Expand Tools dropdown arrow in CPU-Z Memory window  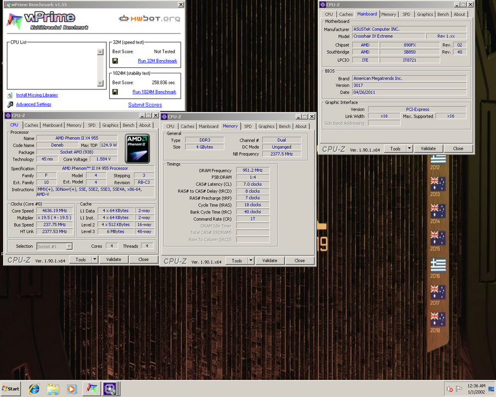pos(251,261)
